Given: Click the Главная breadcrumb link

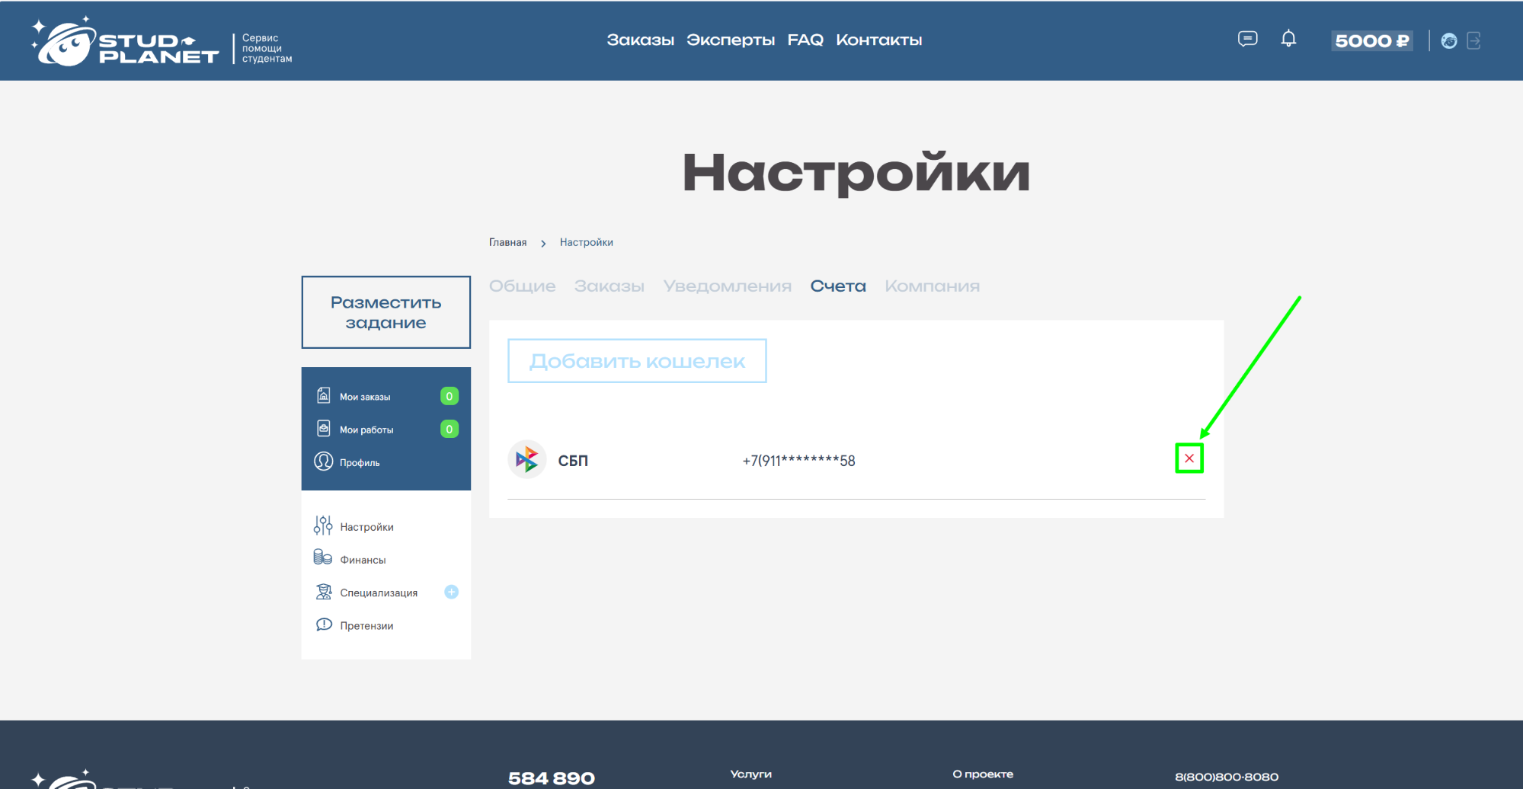Looking at the screenshot, I should [507, 242].
